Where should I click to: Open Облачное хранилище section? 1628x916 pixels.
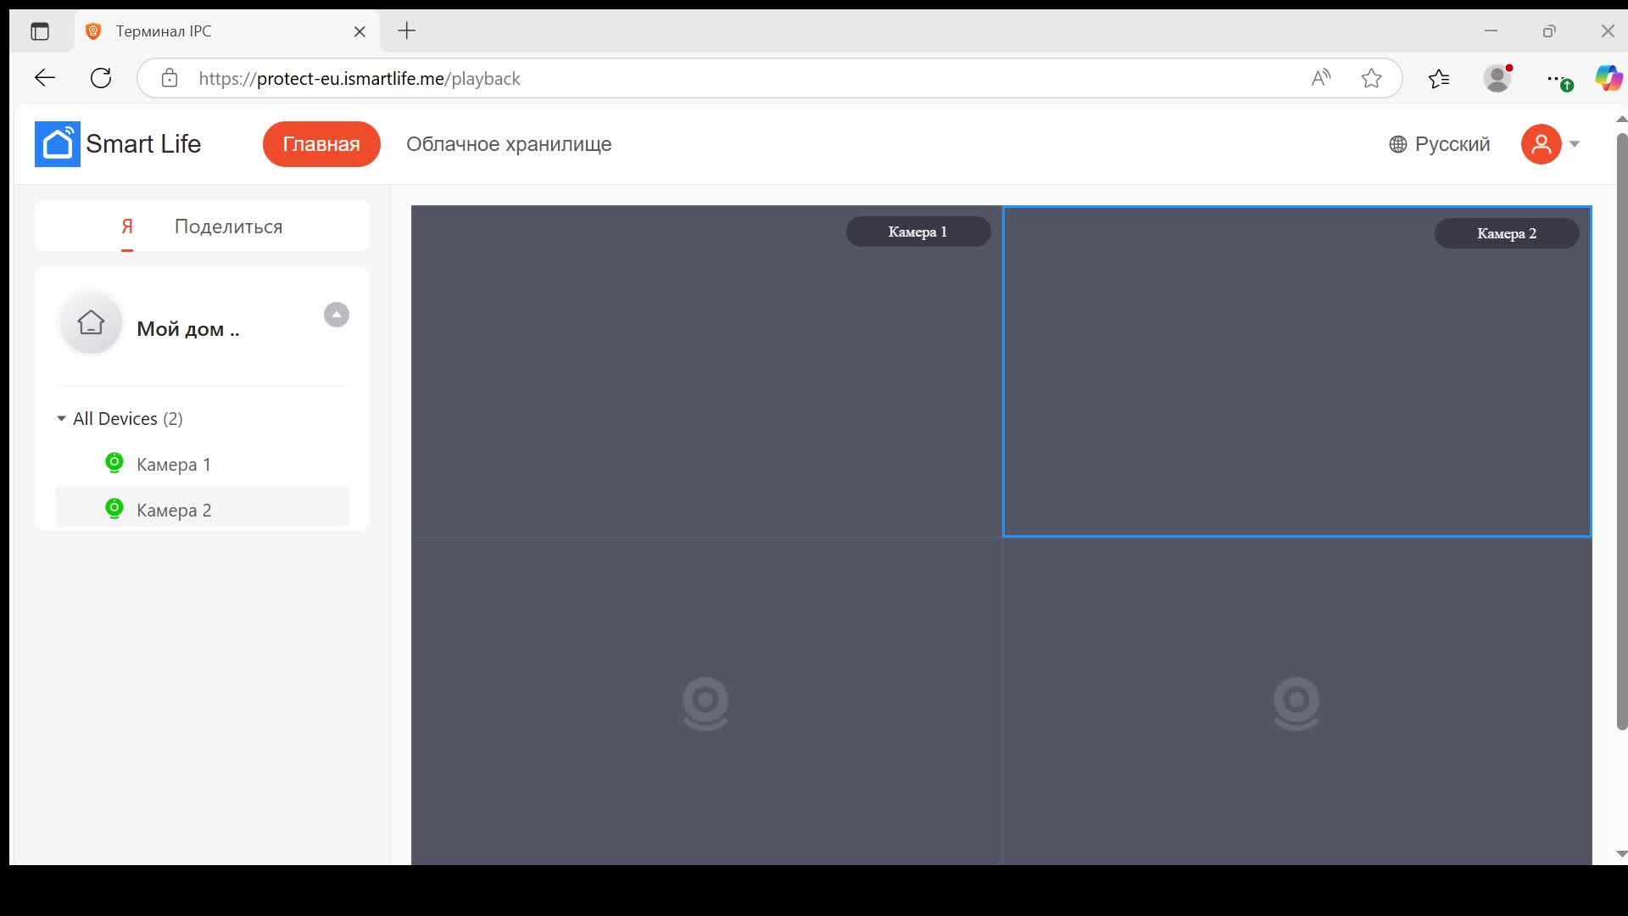click(x=509, y=144)
